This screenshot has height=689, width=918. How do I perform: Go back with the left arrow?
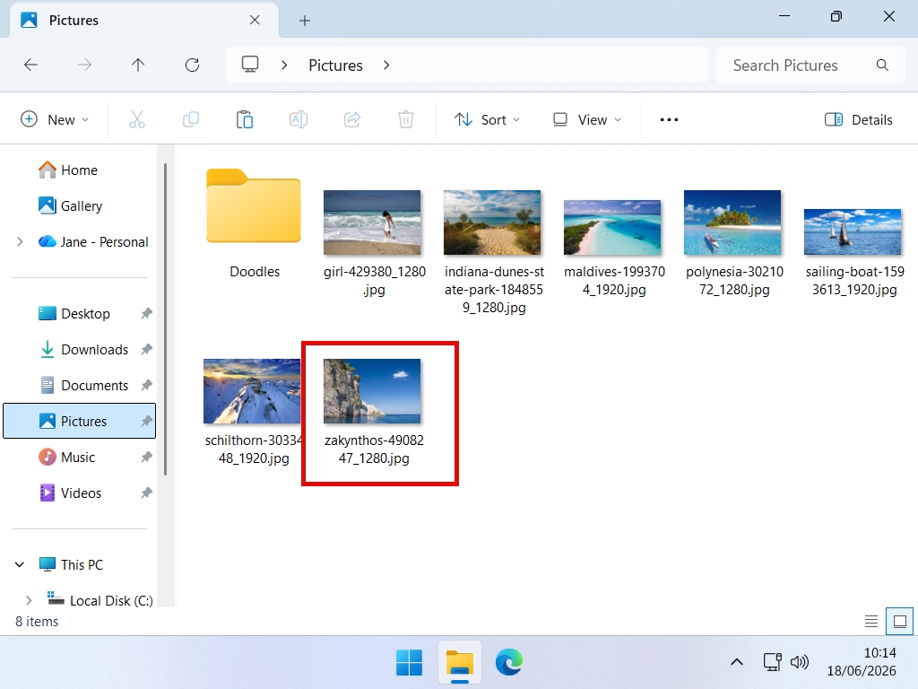click(31, 65)
